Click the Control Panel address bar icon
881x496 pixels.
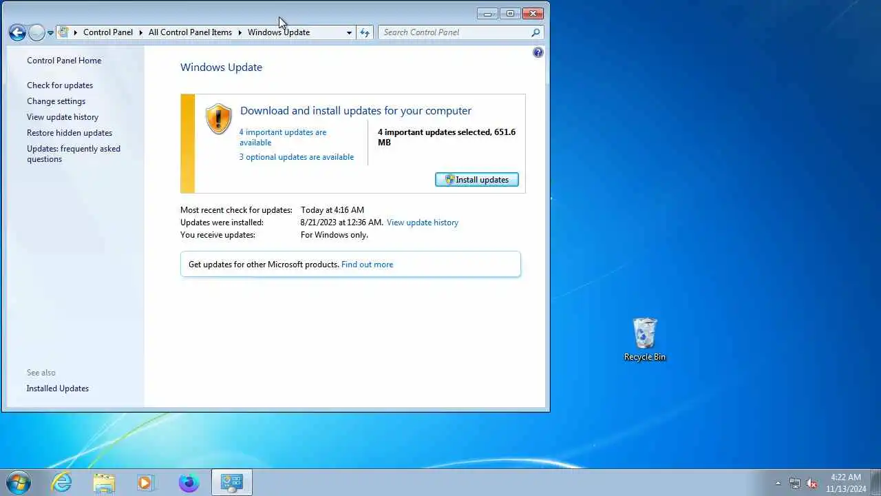[x=64, y=32]
